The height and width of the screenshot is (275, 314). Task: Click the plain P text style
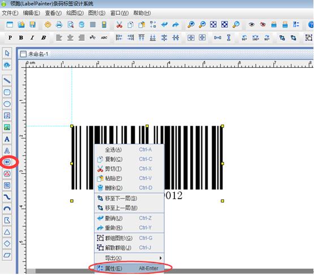point(10,37)
